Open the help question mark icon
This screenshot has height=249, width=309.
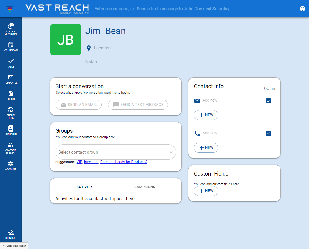302,9
